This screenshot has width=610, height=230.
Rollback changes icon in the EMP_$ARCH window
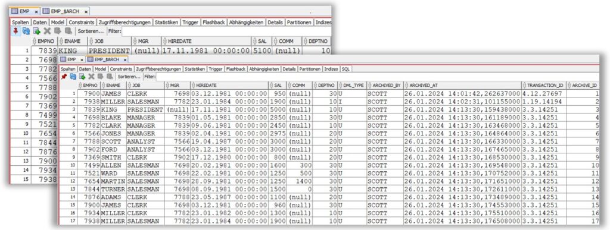[110, 77]
